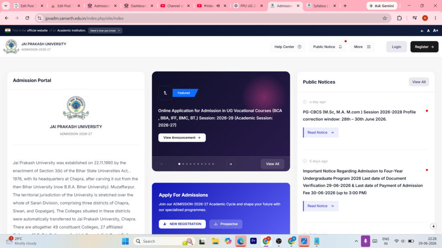Go to previous featured announcement arrow

162,164
